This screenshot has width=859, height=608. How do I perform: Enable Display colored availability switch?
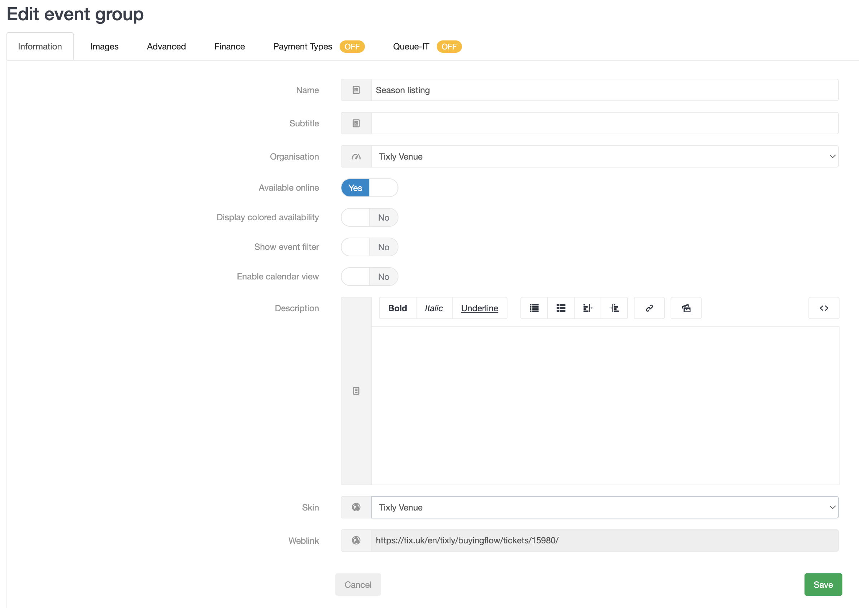[369, 217]
